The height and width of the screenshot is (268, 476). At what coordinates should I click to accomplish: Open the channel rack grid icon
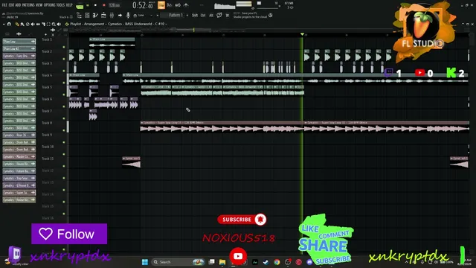(87, 15)
